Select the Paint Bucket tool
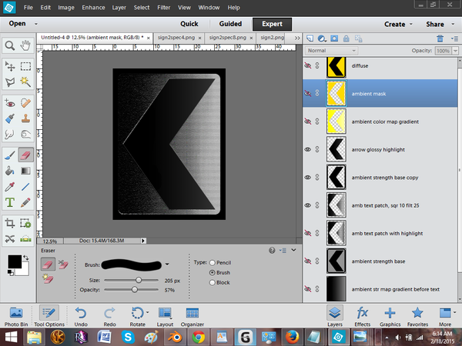The height and width of the screenshot is (346, 462). coord(9,171)
